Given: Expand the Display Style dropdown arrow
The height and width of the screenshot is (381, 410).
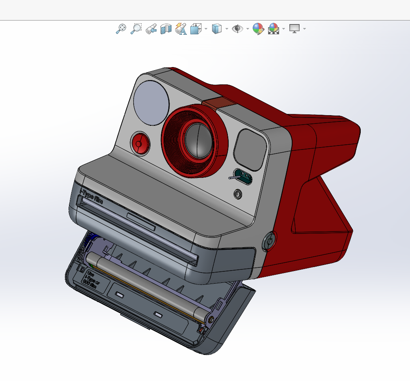Looking at the screenshot, I should pos(227,29).
